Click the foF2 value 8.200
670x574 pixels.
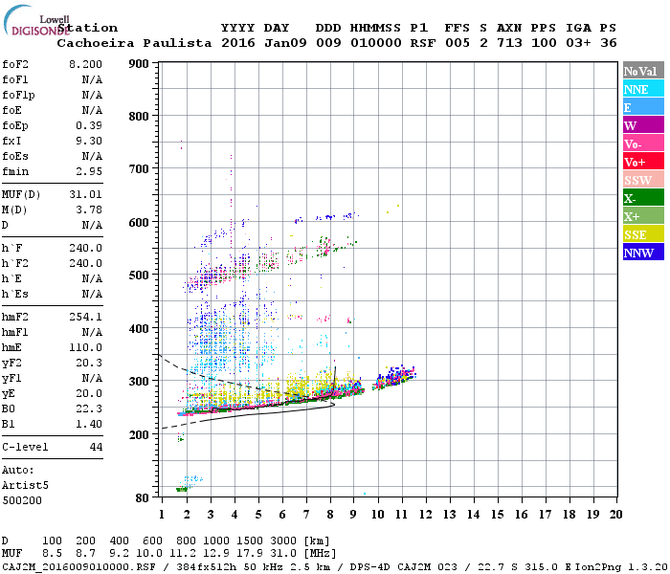85,64
